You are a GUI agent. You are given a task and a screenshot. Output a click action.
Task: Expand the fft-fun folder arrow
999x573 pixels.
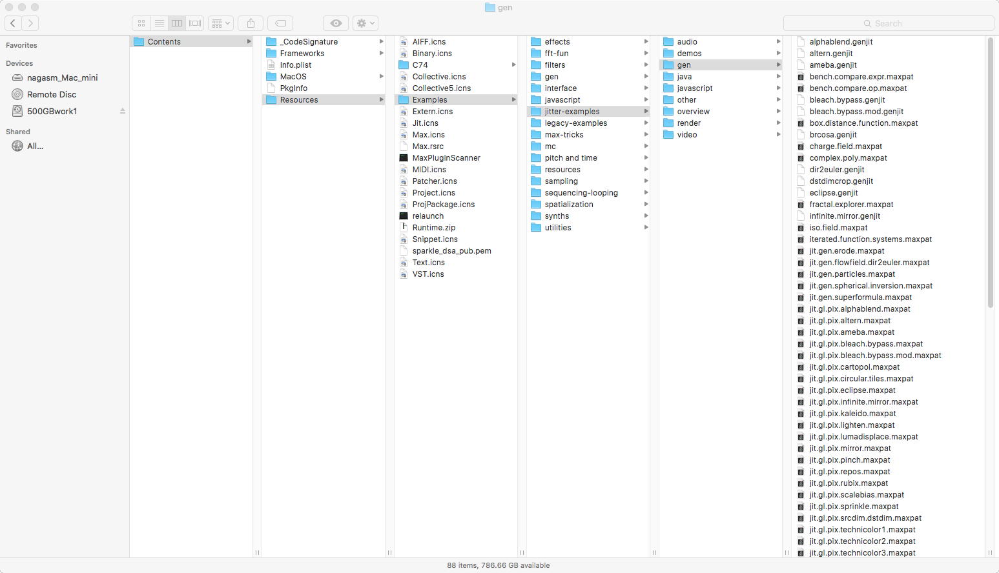(646, 53)
